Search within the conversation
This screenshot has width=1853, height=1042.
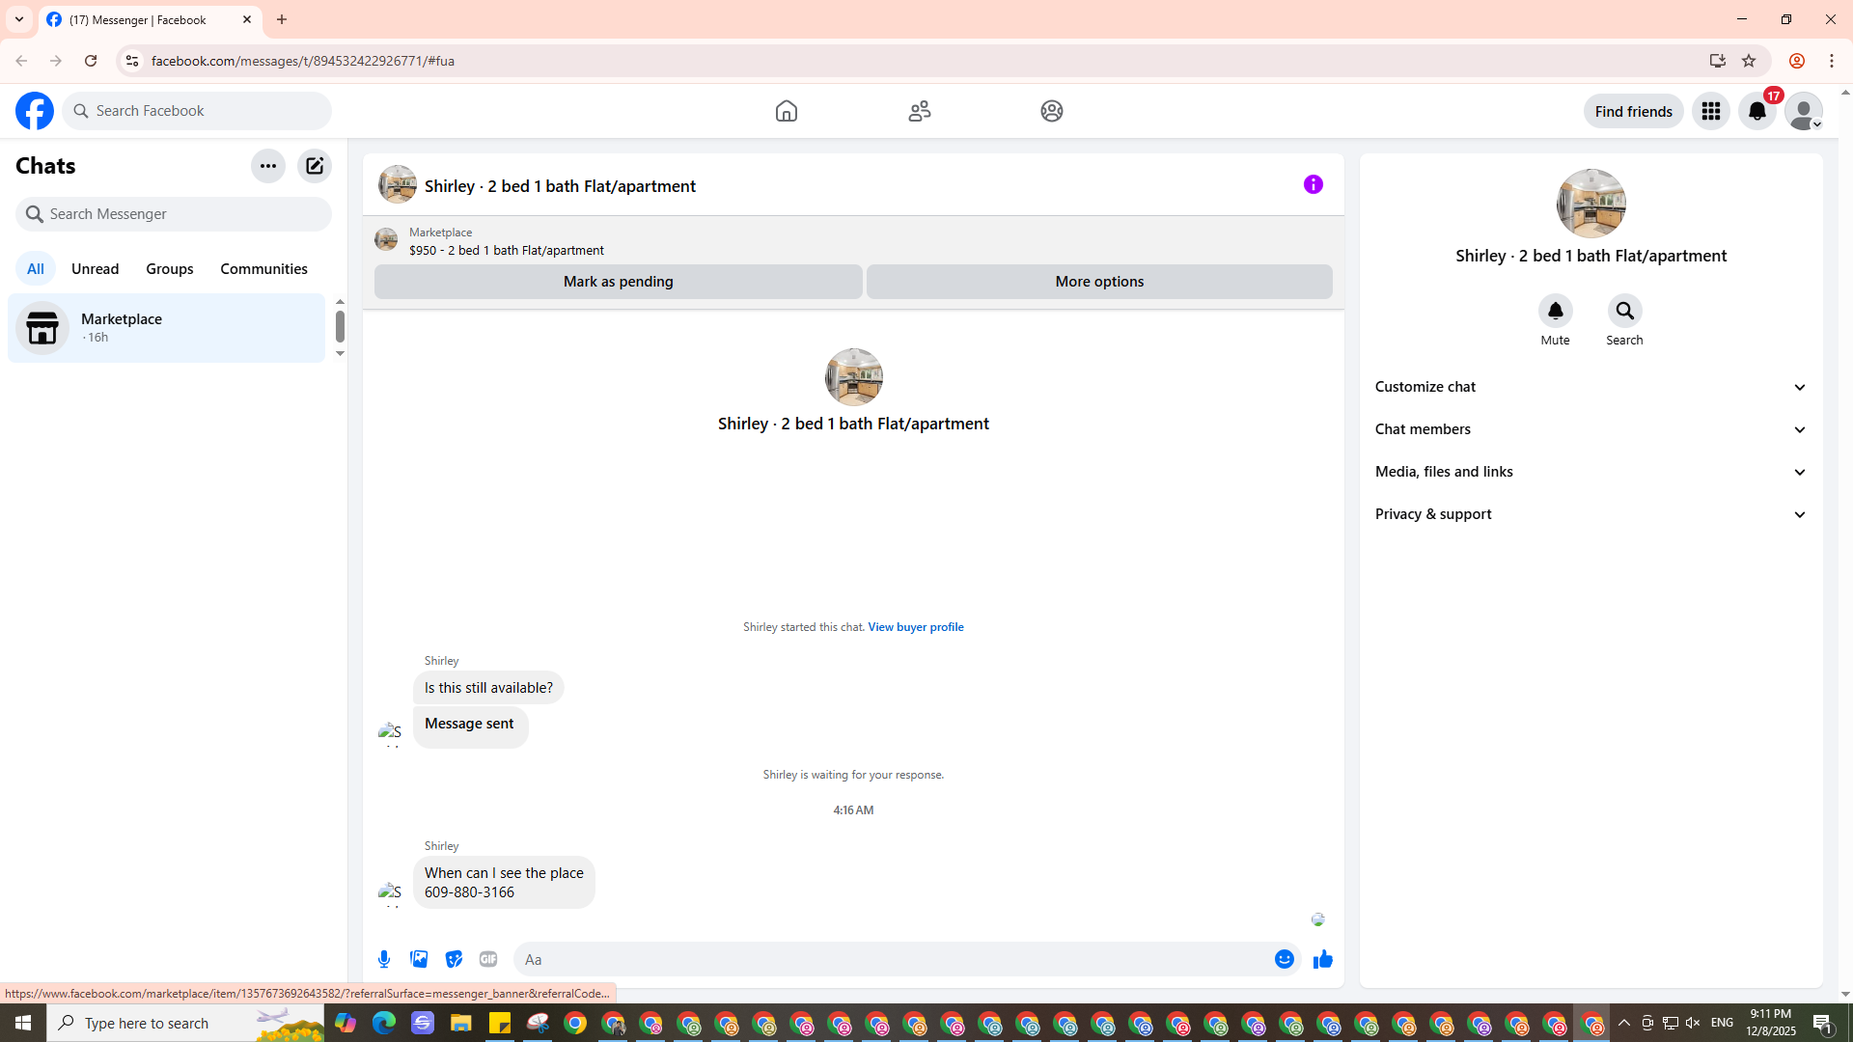[1625, 311]
